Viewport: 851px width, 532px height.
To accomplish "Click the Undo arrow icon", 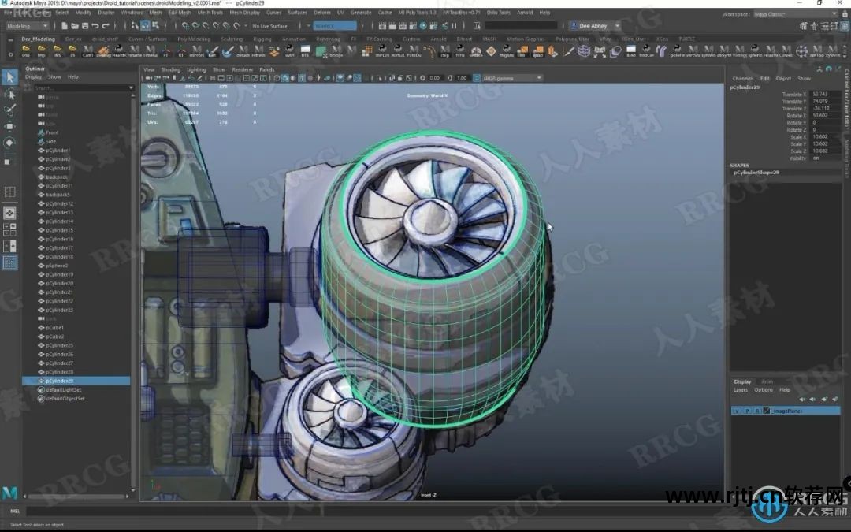I will 97,26.
